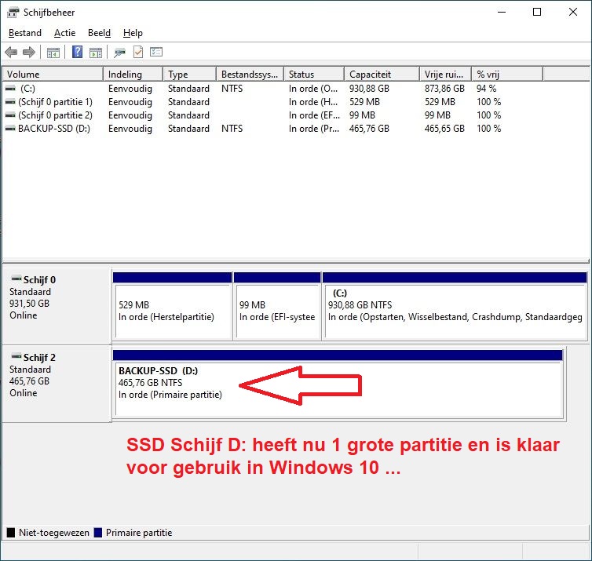Screen dimensions: 592x561
Task: Open the Bestand menu
Action: point(25,33)
